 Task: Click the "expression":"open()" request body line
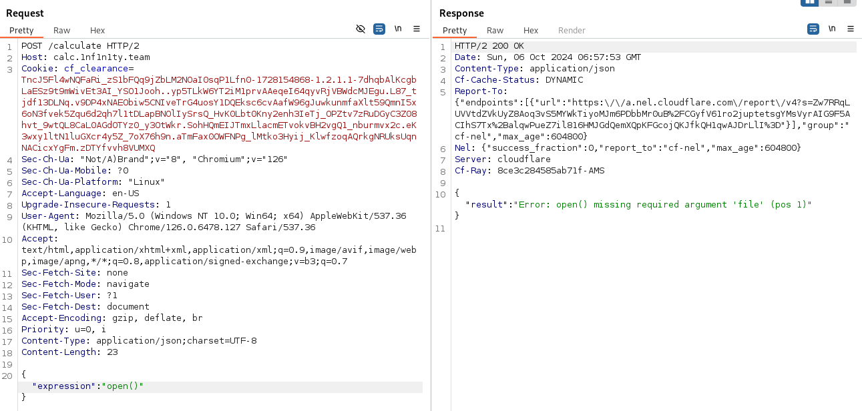(x=87, y=386)
